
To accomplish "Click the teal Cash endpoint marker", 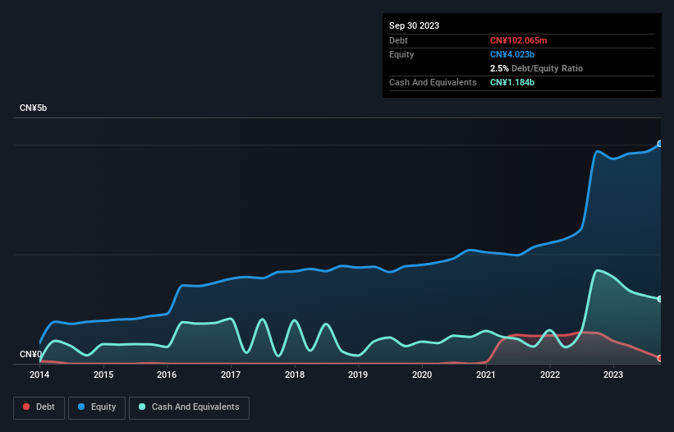I will (660, 299).
